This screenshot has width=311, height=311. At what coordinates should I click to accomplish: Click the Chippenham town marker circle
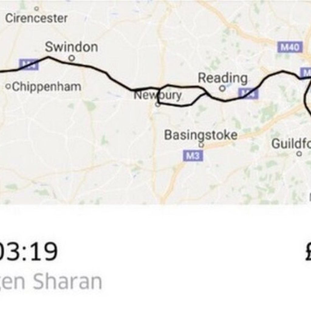click(8, 86)
